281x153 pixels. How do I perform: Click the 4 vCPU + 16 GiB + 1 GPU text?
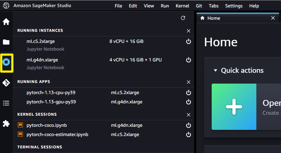136,60
